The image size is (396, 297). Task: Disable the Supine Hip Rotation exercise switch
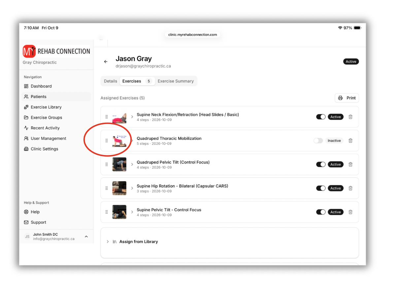click(321, 188)
